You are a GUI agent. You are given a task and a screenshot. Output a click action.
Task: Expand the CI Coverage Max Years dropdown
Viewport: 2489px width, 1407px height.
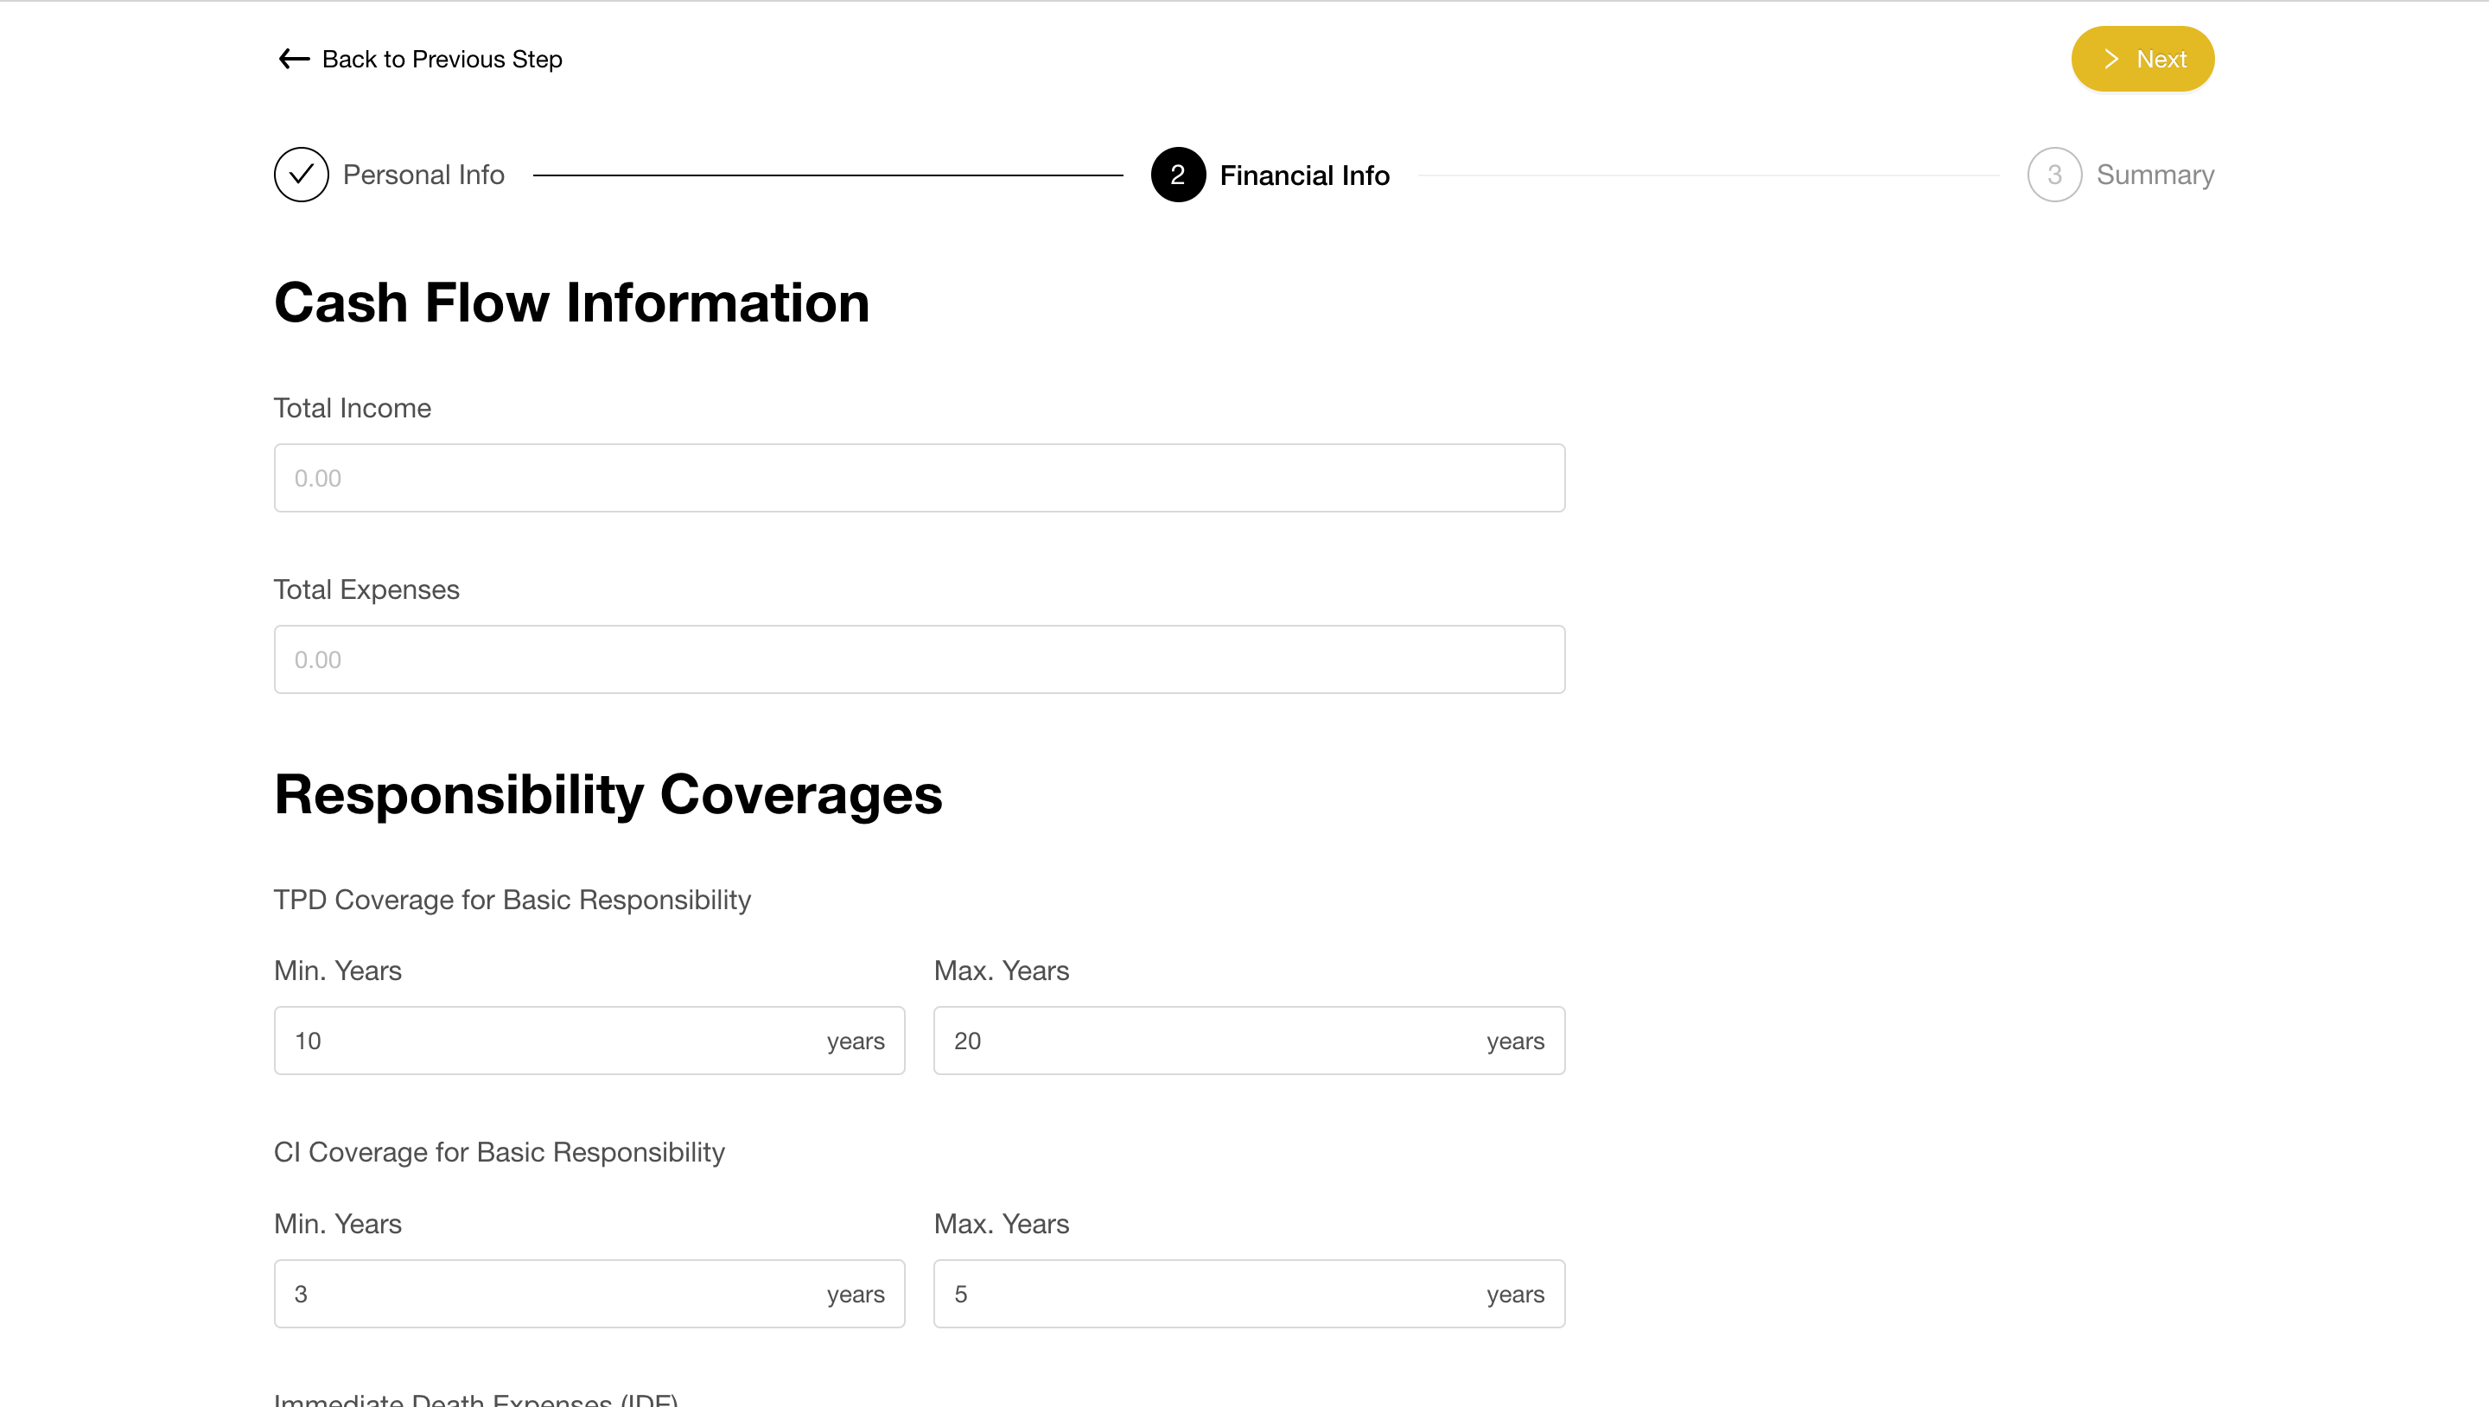[x=1248, y=1294]
